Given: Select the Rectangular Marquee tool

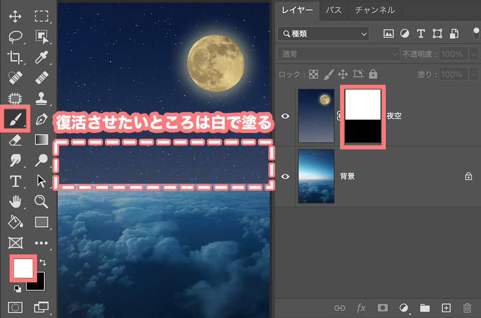Looking at the screenshot, I should tap(41, 16).
